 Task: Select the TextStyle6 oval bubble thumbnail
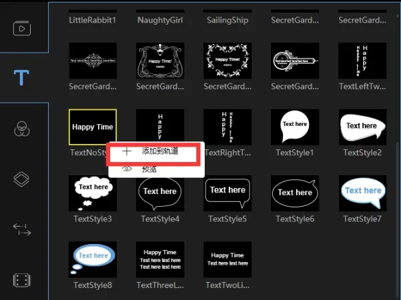[295, 193]
